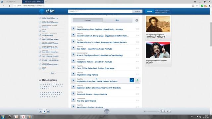Click the page vertical scrollbar thumb
This screenshot has width=212, height=119.
(211, 34)
